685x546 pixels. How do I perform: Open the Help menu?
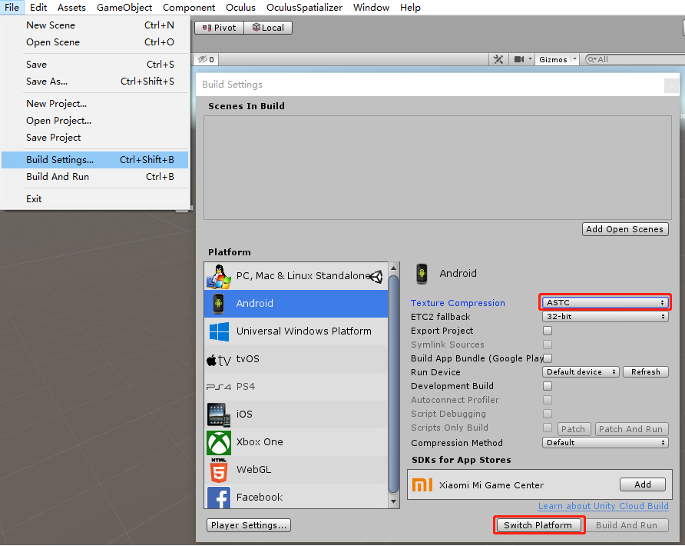(410, 8)
